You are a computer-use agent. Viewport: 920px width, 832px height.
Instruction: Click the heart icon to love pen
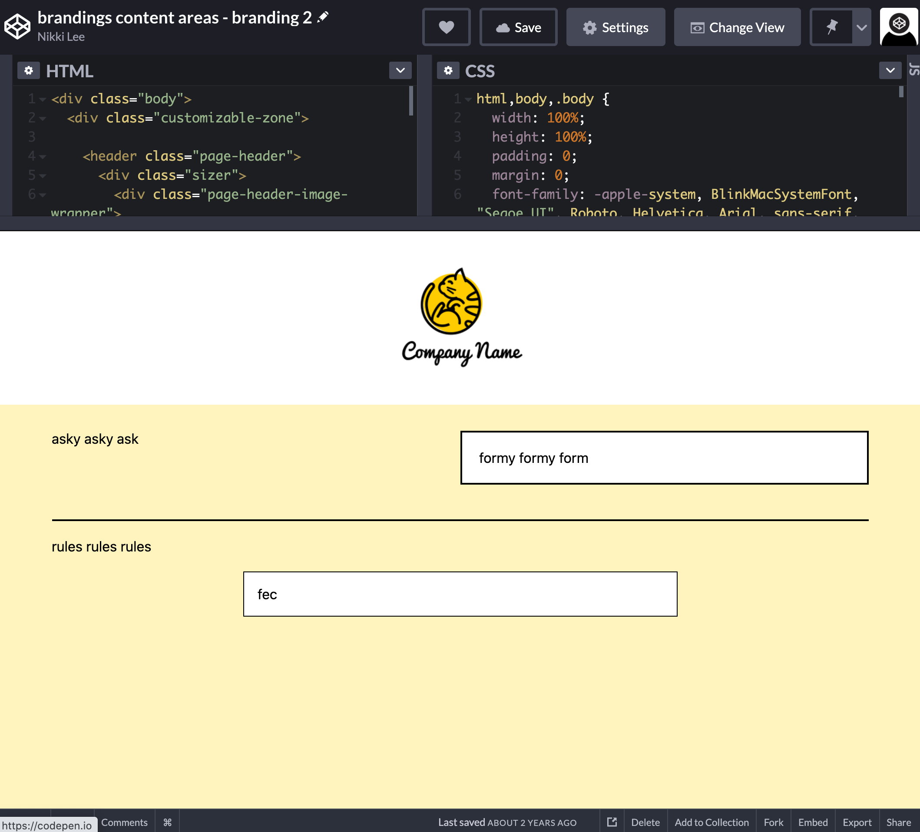tap(446, 27)
